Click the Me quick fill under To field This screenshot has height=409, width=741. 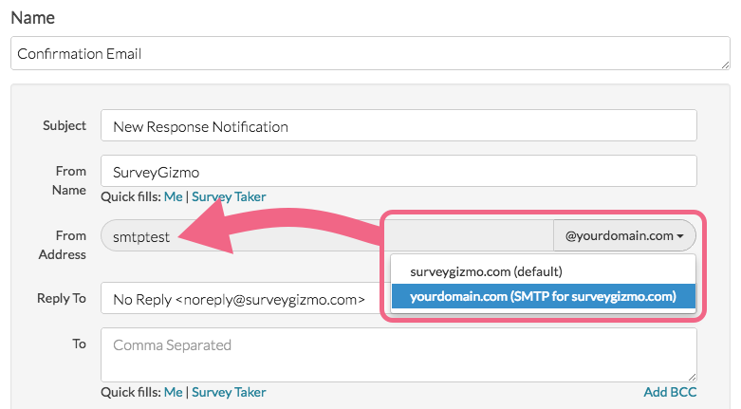coord(174,392)
